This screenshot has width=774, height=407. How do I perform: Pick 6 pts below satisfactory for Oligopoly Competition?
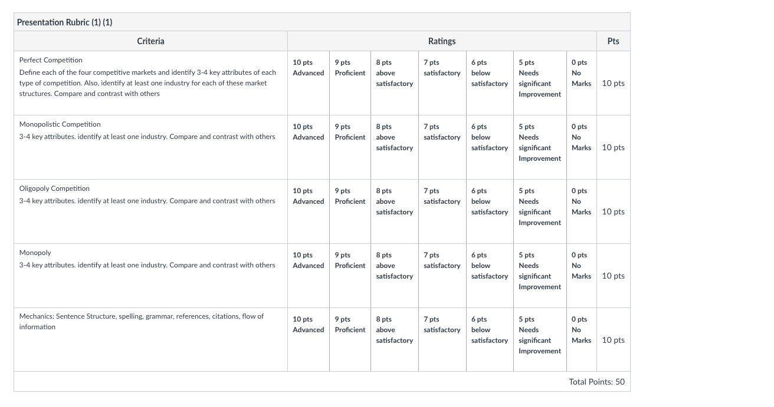coord(490,211)
